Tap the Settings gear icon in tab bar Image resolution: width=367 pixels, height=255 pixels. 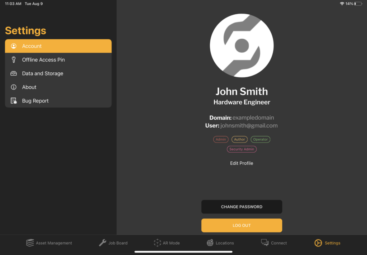[318, 243]
